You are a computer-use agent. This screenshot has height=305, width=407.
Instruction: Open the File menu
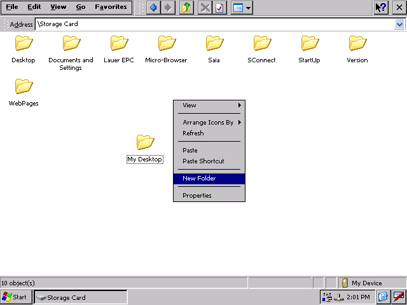(12, 7)
